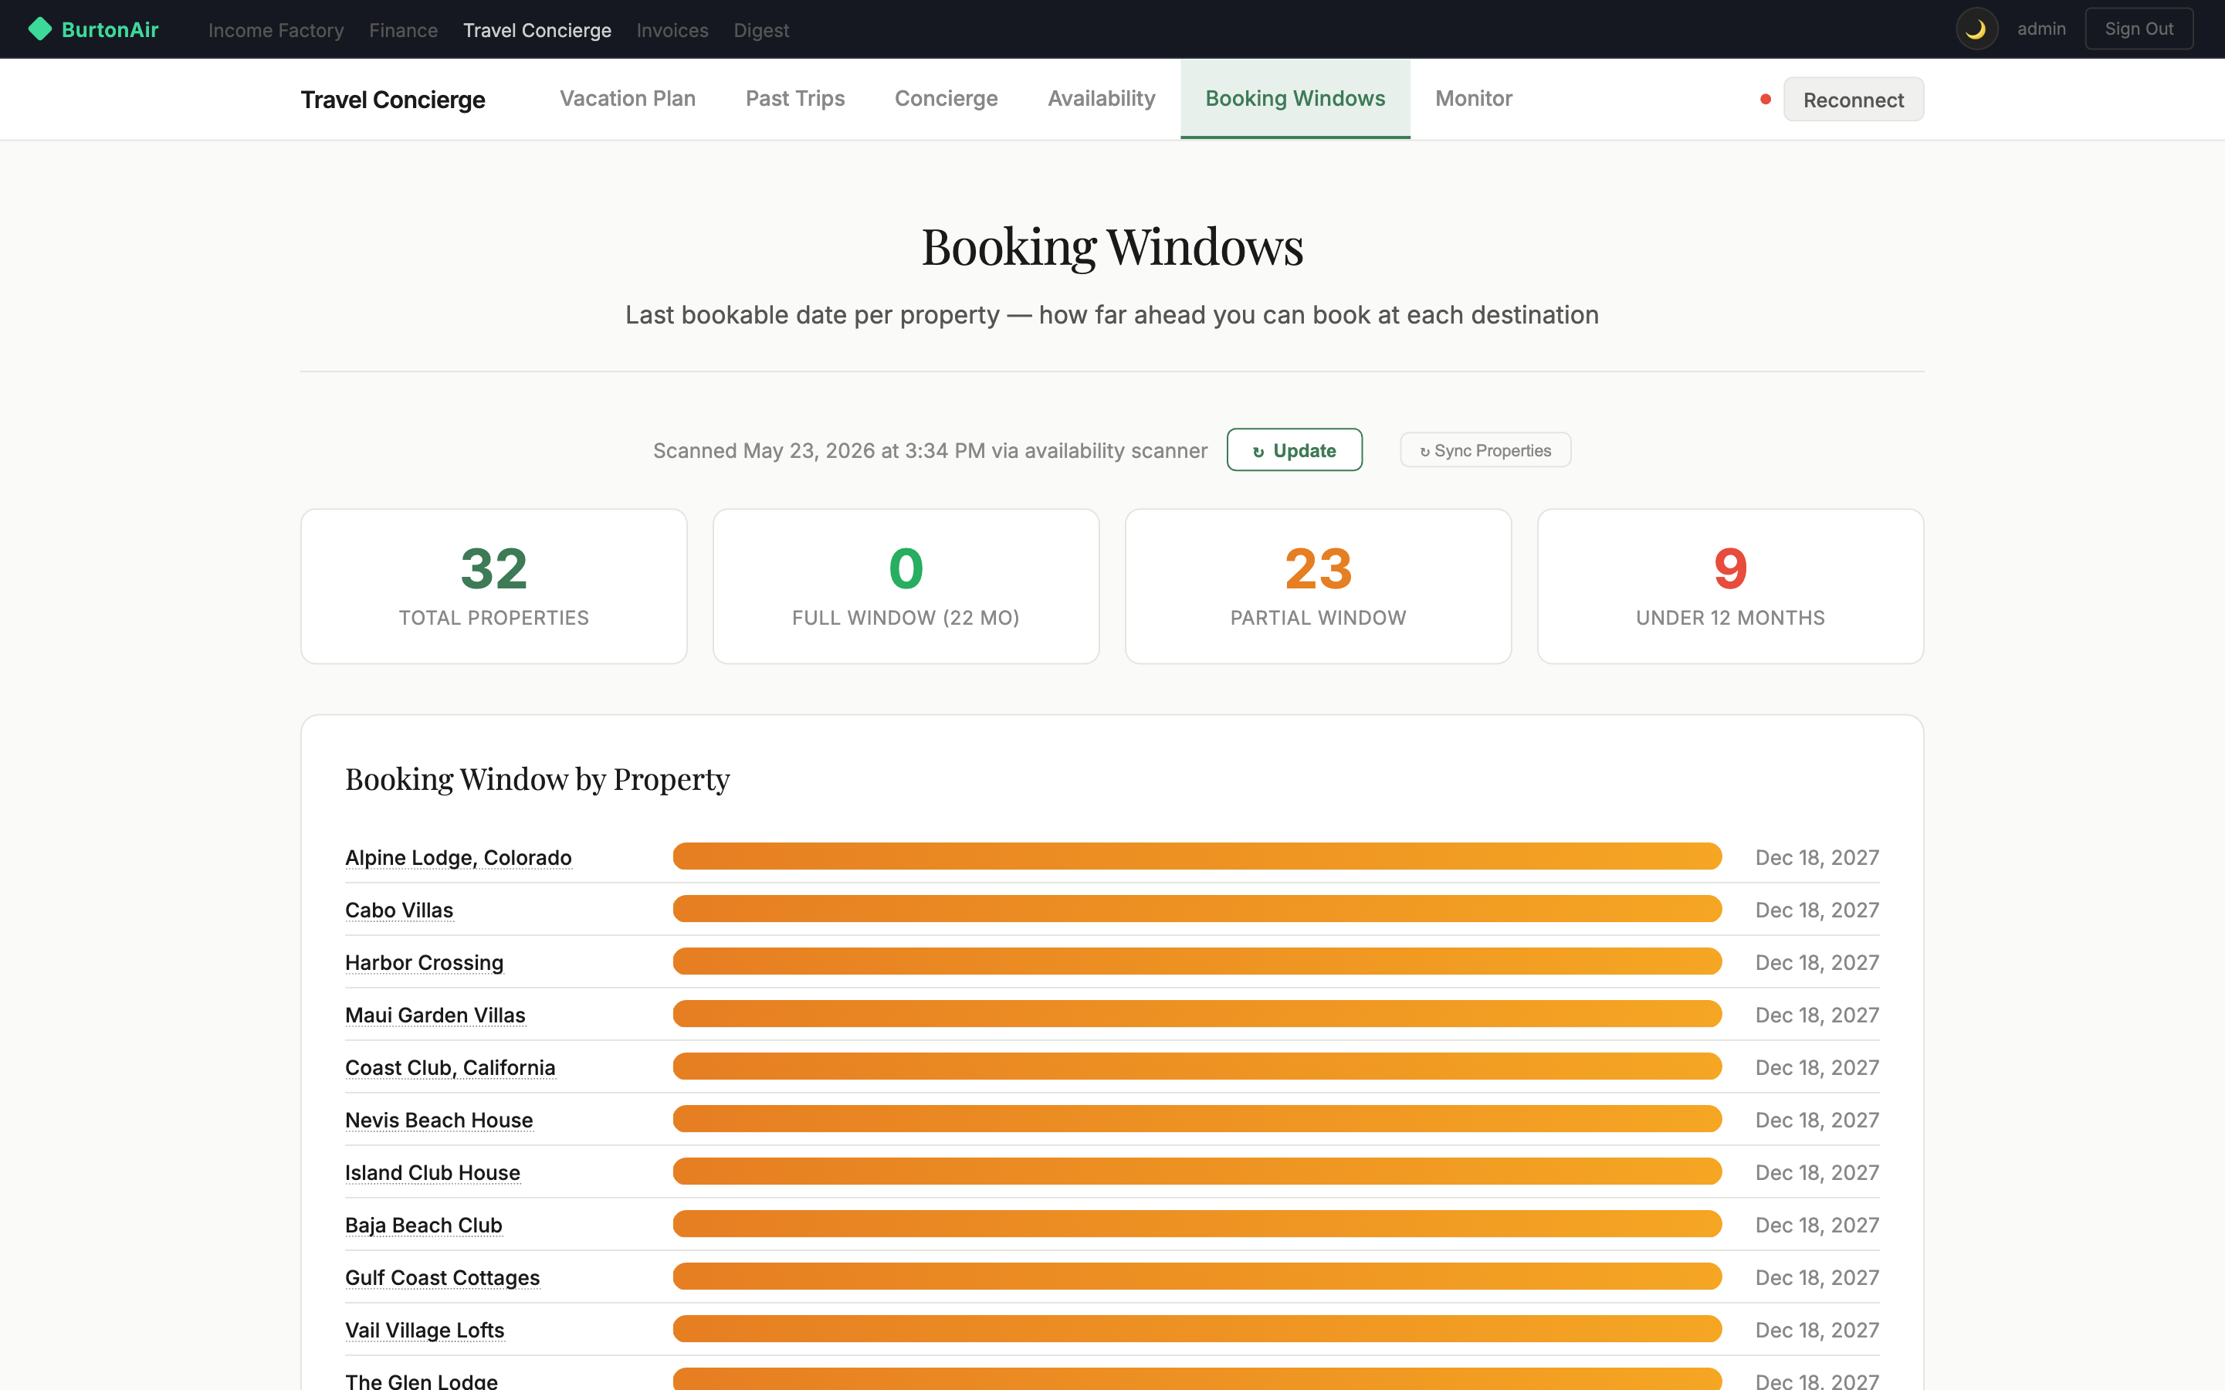Open Invoices in top navigation
The height and width of the screenshot is (1390, 2225).
pos(672,30)
